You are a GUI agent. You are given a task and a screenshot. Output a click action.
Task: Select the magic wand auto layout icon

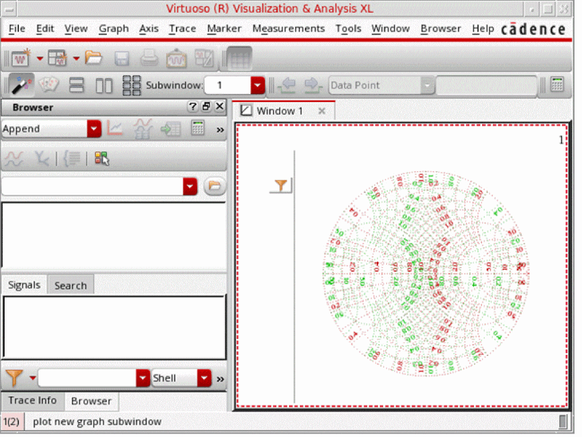(21, 85)
